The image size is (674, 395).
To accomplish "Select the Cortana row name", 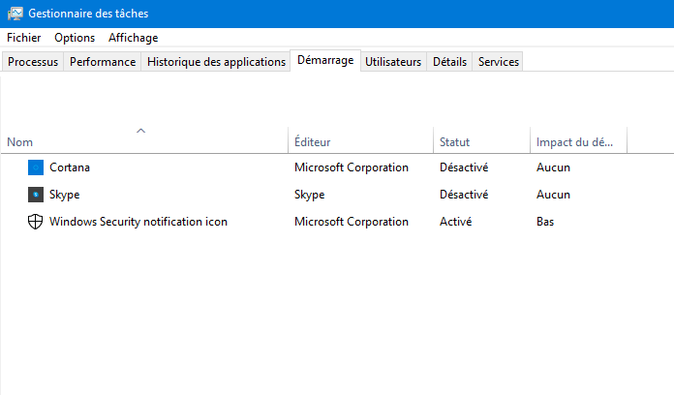I will click(x=70, y=167).
